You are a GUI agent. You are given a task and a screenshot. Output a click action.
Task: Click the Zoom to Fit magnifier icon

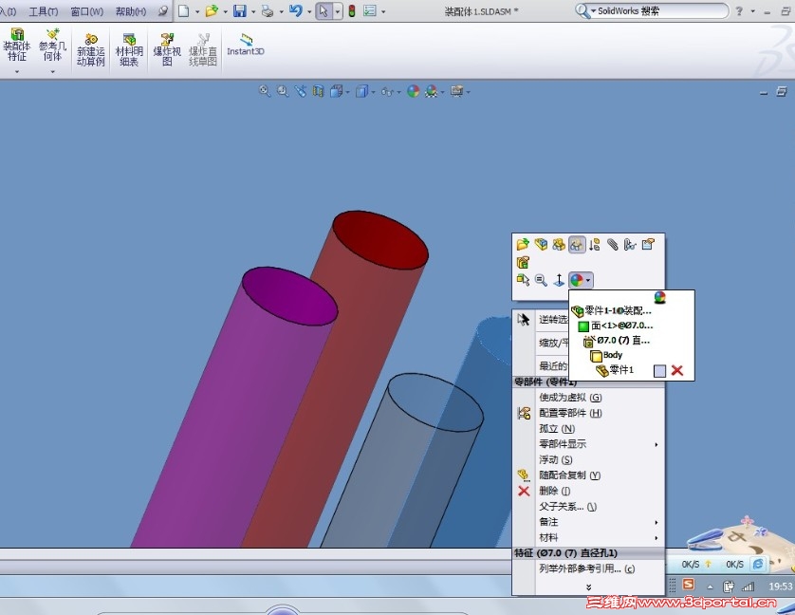265,91
